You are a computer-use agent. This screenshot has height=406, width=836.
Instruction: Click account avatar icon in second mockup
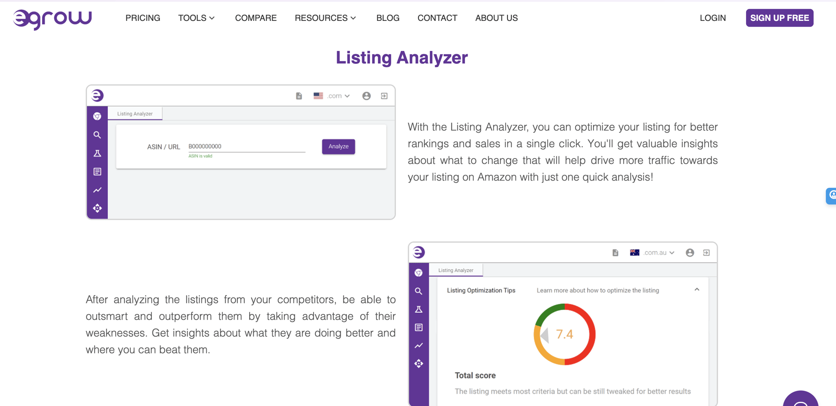[x=690, y=252]
